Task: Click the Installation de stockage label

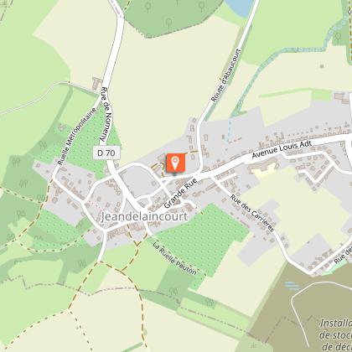Action: [x=336, y=334]
